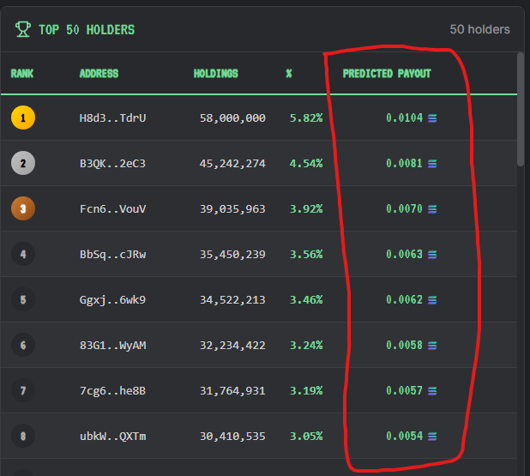Open address Fcn6..VouV
530x476 pixels.
coord(112,209)
